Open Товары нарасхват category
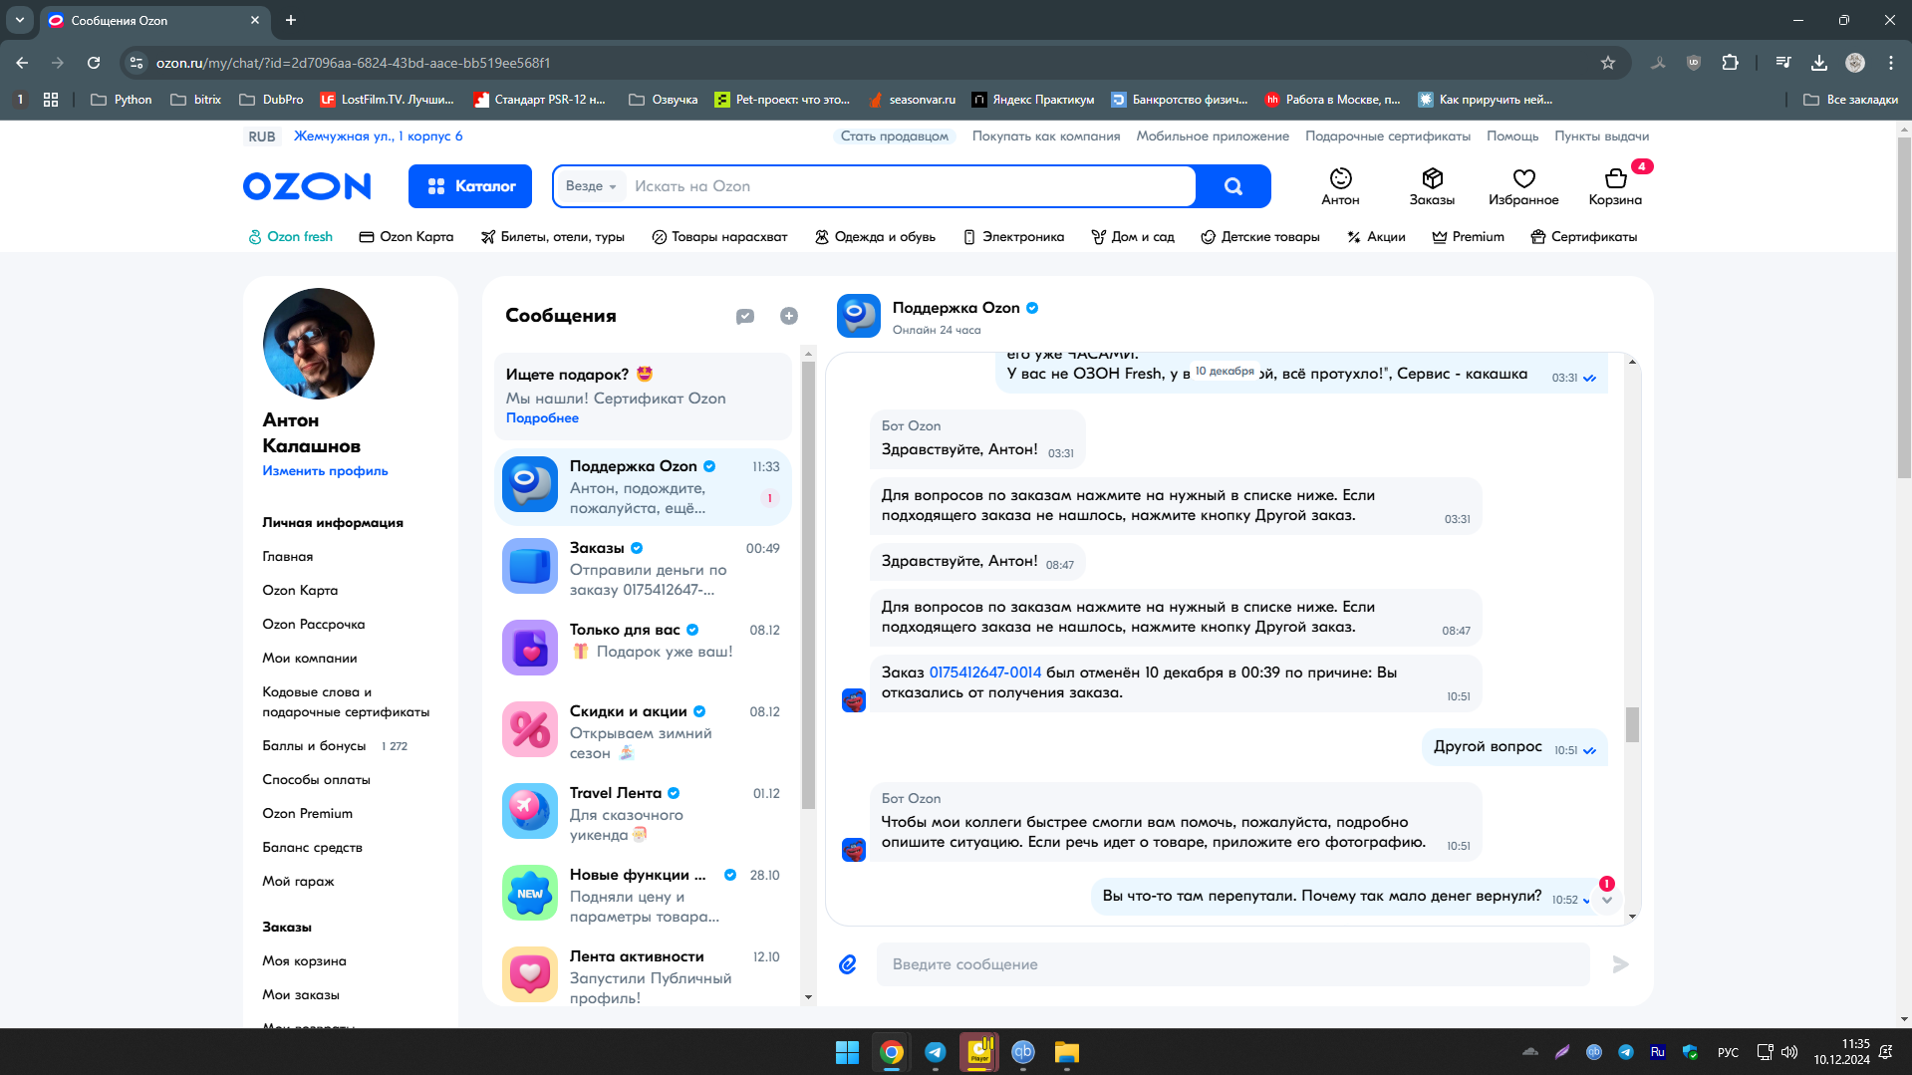Viewport: 1912px width, 1075px height. pos(719,237)
